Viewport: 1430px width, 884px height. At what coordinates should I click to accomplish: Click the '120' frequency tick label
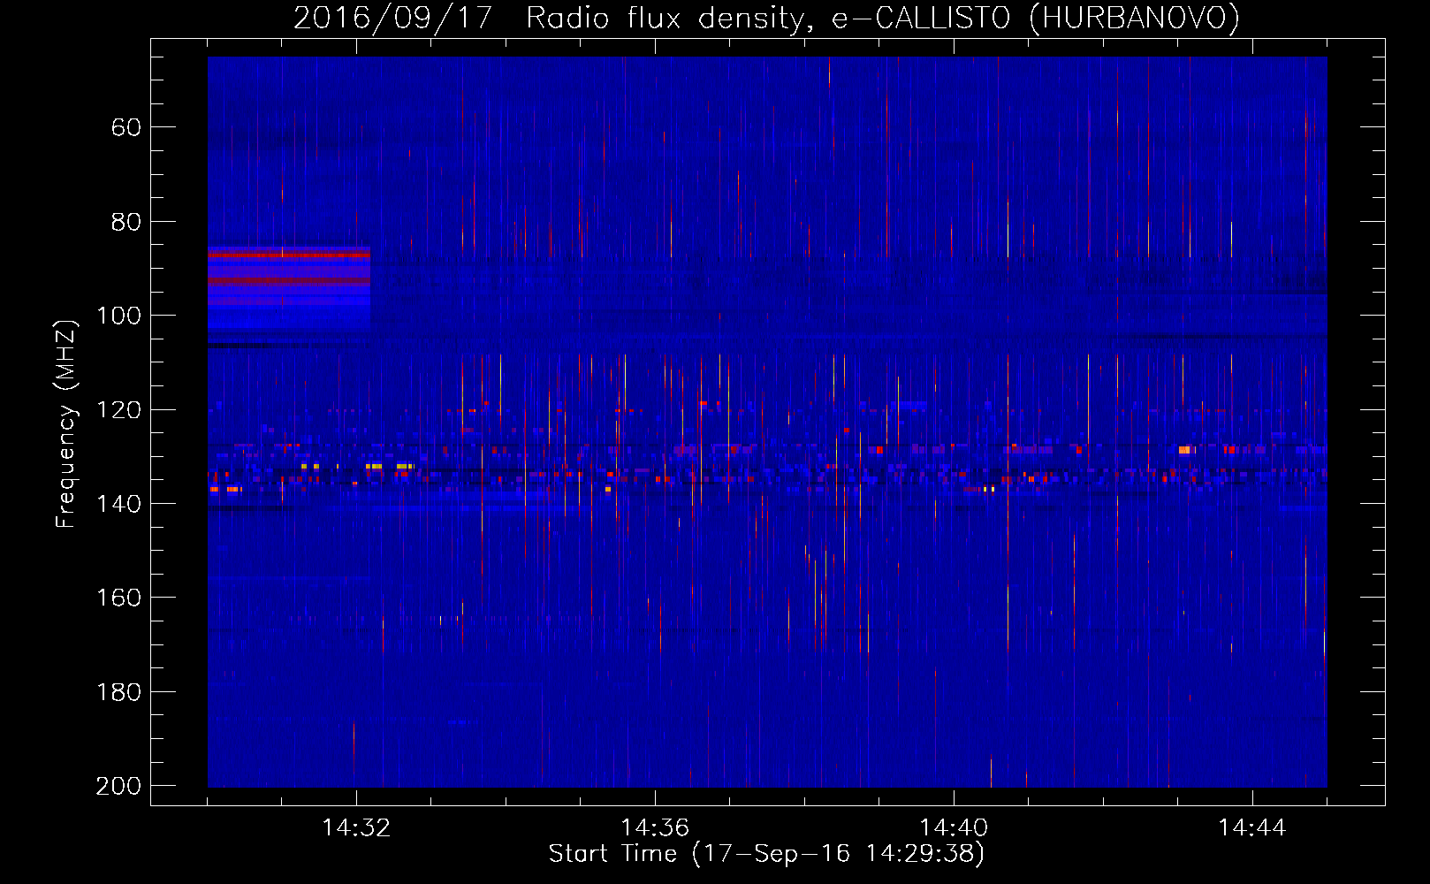tap(118, 410)
